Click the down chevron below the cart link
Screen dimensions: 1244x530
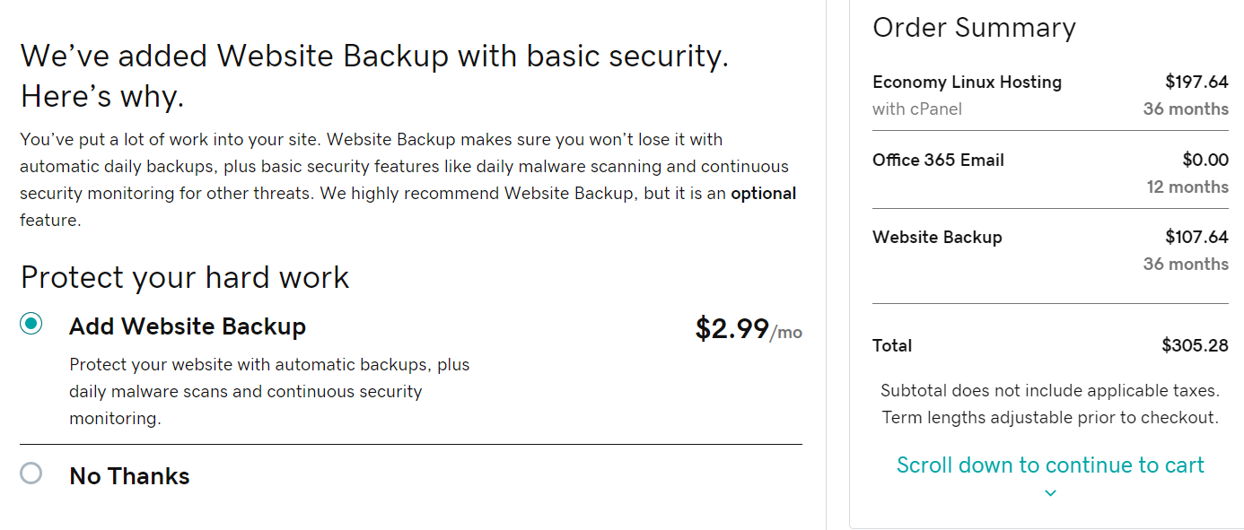point(1050,493)
